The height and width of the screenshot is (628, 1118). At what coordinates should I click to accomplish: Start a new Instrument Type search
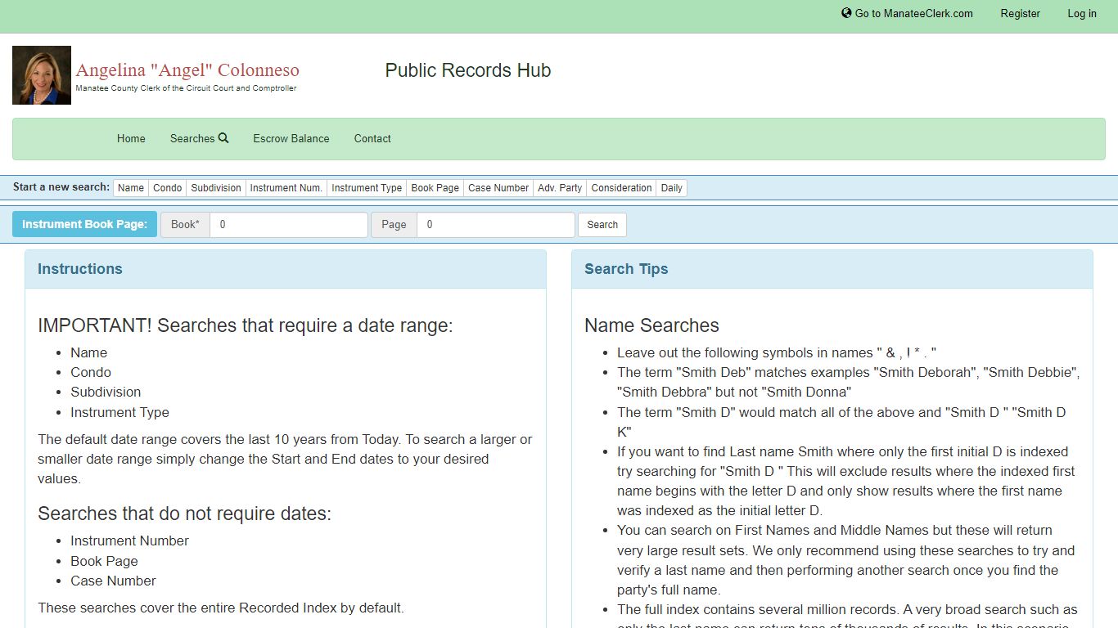[367, 187]
